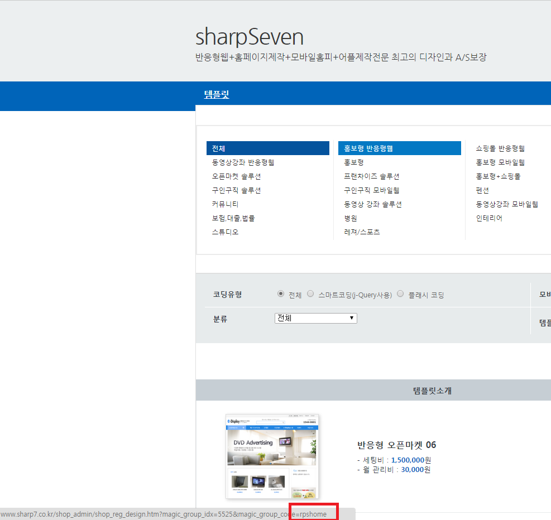This screenshot has width=551, height=520.
Task: Select the 전체 coding type radio button
Action: click(x=280, y=294)
